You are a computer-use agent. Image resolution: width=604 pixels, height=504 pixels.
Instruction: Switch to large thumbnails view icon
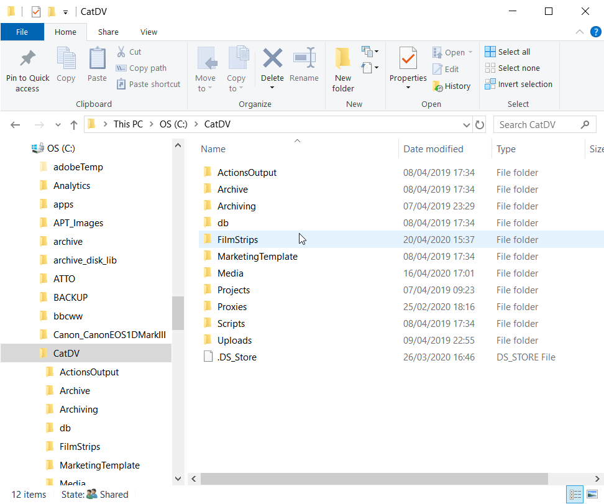tap(592, 494)
